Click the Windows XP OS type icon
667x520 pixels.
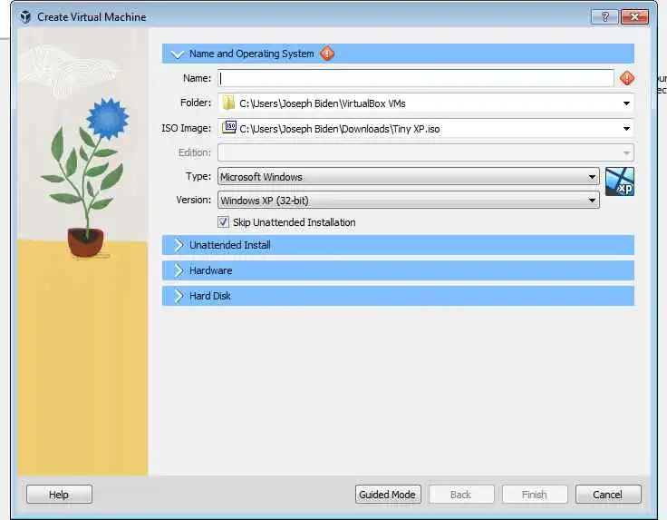pyautogui.click(x=619, y=182)
